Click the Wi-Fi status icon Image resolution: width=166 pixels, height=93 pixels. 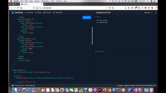[x=126, y=1]
